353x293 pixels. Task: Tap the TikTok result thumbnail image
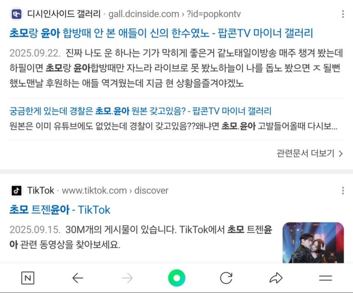313,242
